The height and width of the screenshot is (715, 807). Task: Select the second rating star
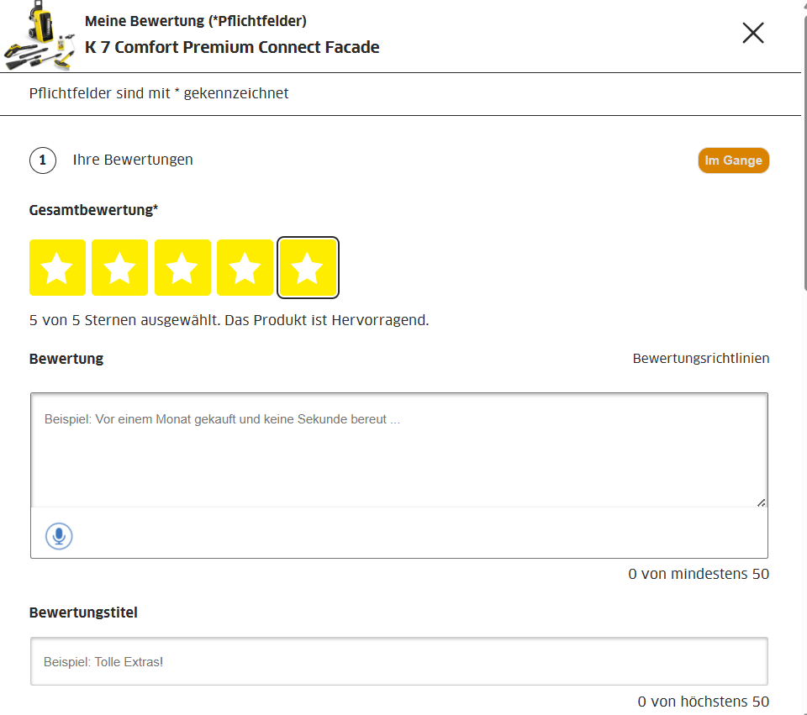(x=119, y=267)
